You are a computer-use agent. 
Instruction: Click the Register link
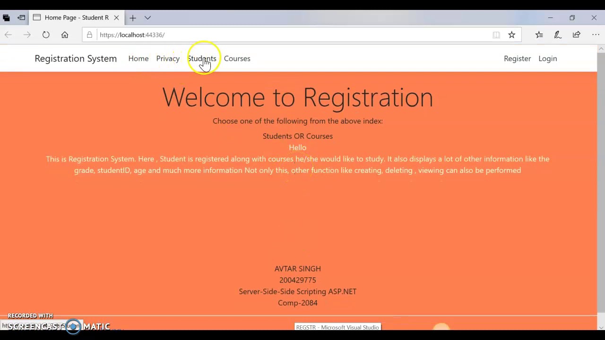518,59
